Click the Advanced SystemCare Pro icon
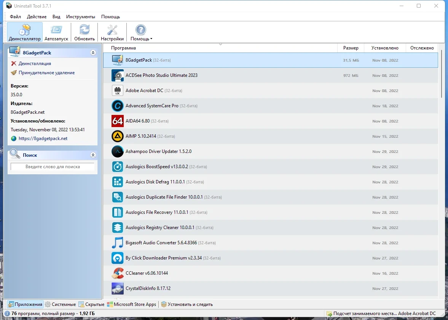This screenshot has width=448, height=320. (x=118, y=106)
